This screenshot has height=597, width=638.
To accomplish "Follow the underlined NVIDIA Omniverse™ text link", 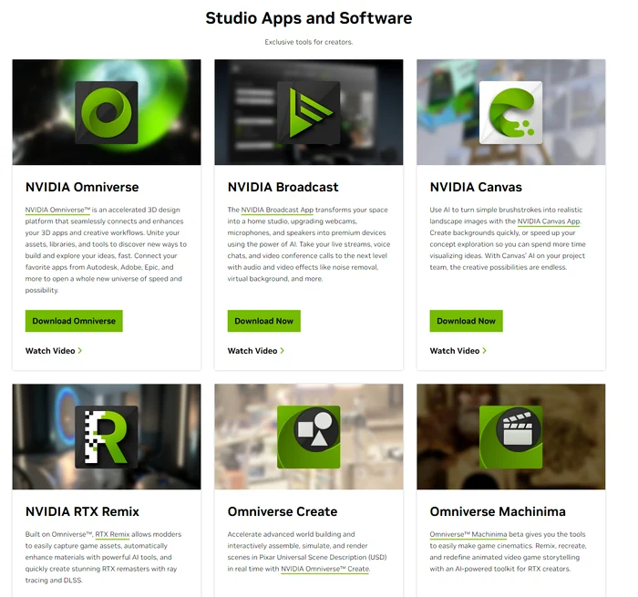I will click(x=57, y=210).
